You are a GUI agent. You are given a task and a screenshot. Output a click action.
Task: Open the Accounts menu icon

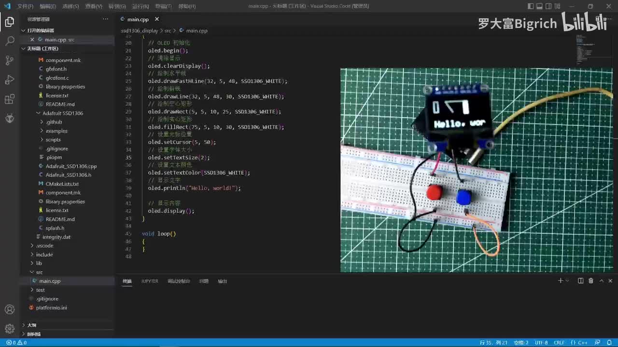coord(10,309)
